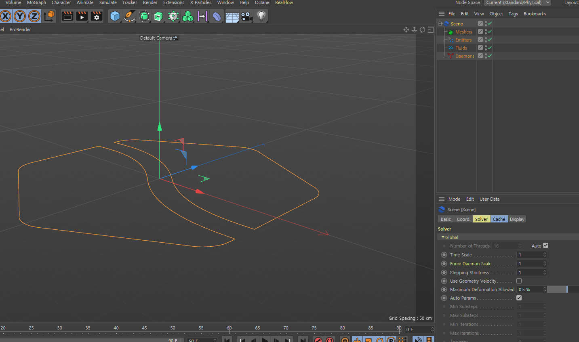The width and height of the screenshot is (579, 342).
Task: Select the Meshers tree item
Action: coord(463,32)
